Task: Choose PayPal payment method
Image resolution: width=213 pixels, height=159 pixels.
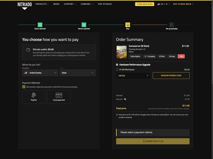Action: pos(34,97)
